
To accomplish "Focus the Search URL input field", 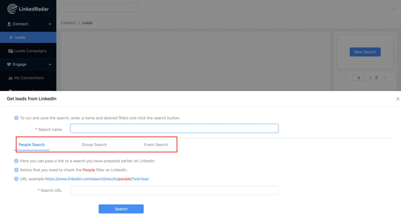I will [174, 190].
